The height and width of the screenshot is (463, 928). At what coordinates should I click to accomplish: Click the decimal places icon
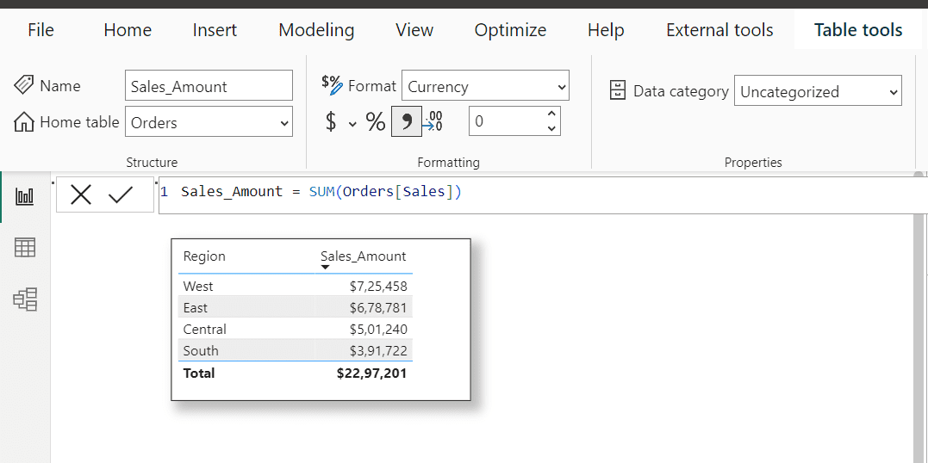pyautogui.click(x=433, y=122)
